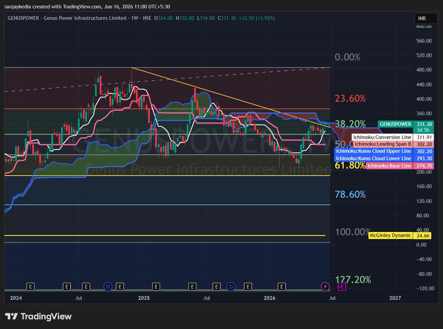Image resolution: width=443 pixels, height=329 pixels.
Task: Click the 127.20% Fibonacci level label
Action: 353,280
